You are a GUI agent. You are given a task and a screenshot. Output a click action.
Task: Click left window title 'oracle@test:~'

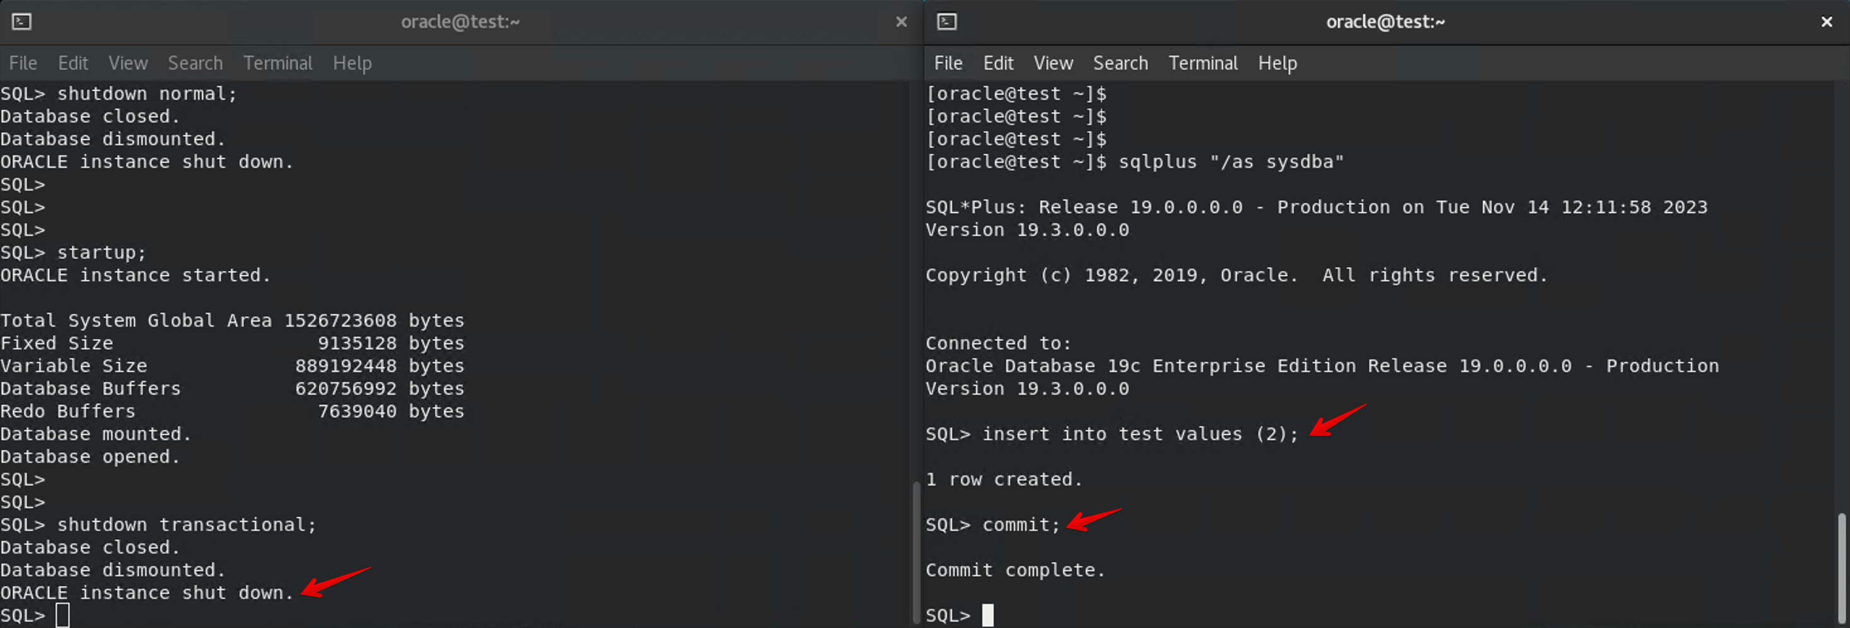click(x=460, y=21)
